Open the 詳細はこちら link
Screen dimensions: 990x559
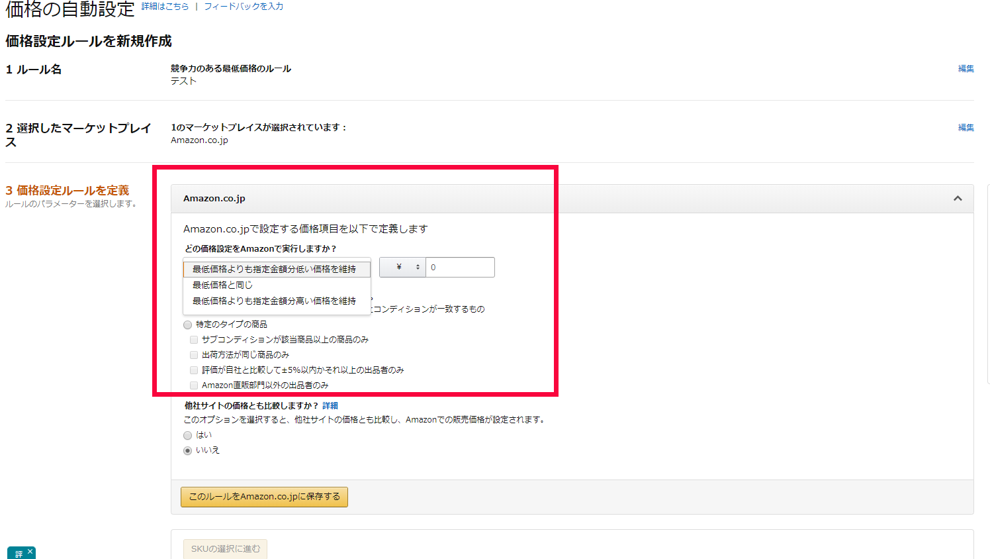pyautogui.click(x=165, y=7)
